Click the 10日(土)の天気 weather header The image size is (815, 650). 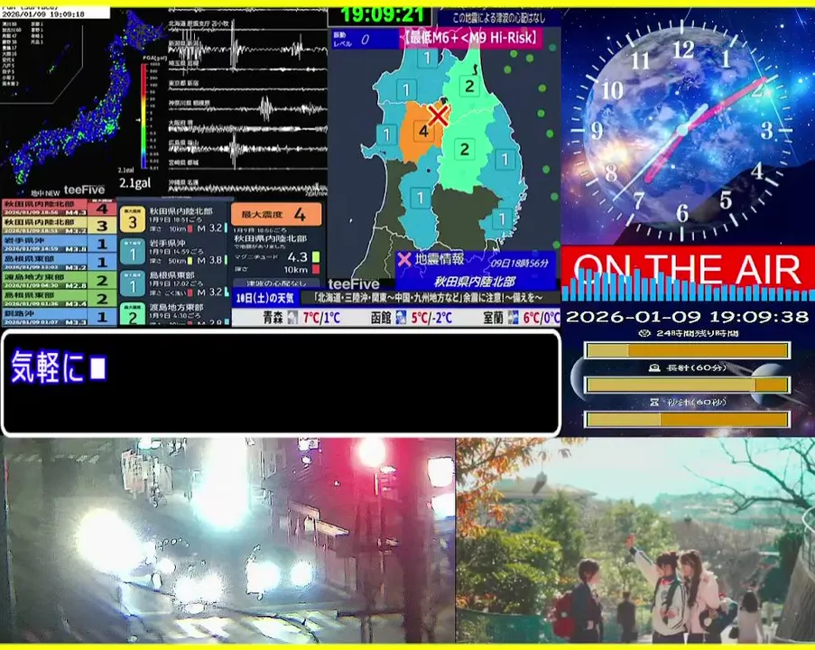point(265,298)
